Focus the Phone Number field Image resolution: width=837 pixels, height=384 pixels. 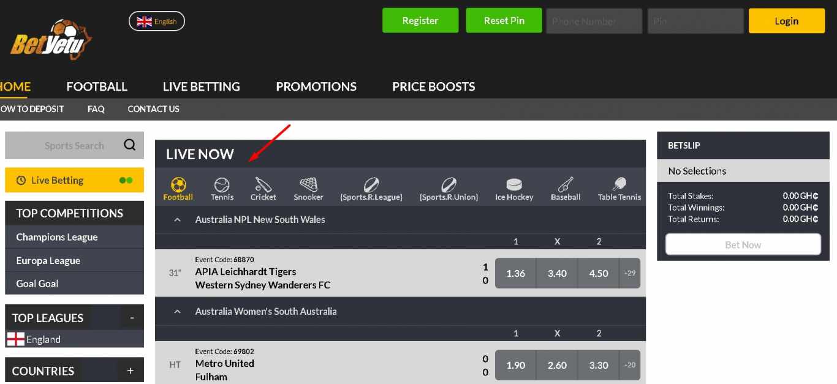pyautogui.click(x=594, y=21)
